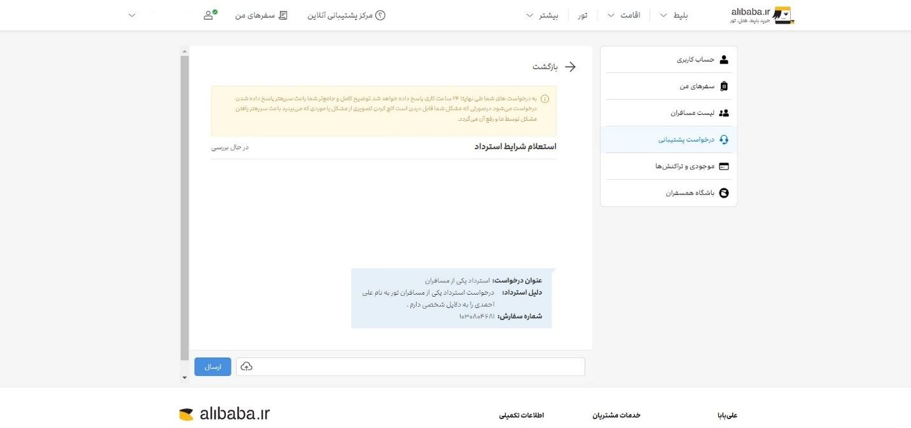Click the footer alibaba.ir logo

click(225, 415)
